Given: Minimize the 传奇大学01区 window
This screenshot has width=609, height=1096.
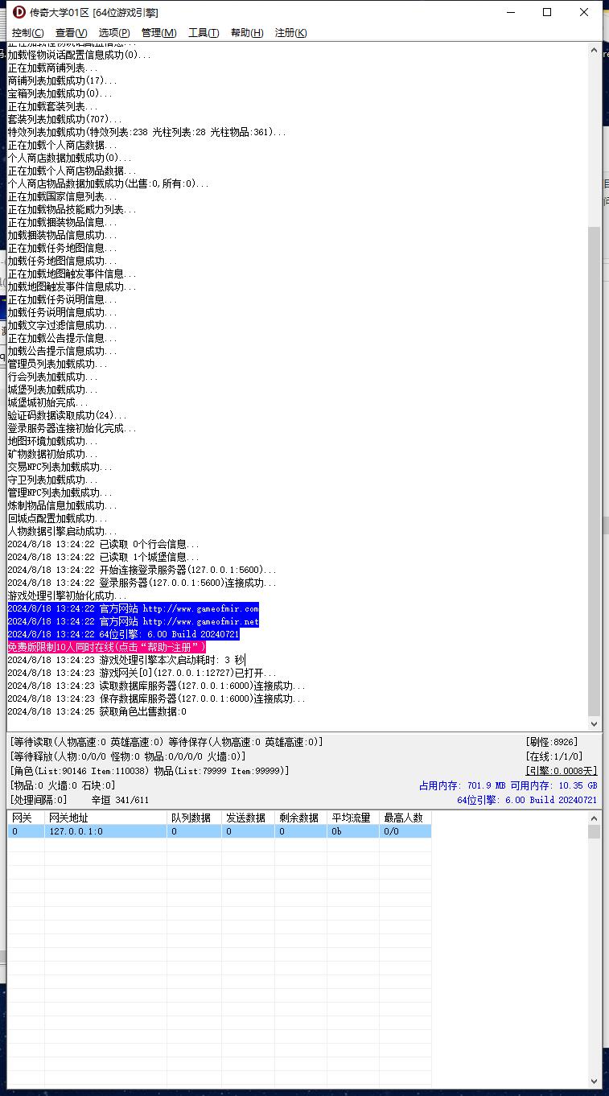Looking at the screenshot, I should click(x=510, y=12).
